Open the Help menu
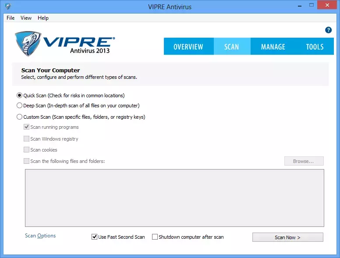This screenshot has width=340, height=258. coord(43,18)
